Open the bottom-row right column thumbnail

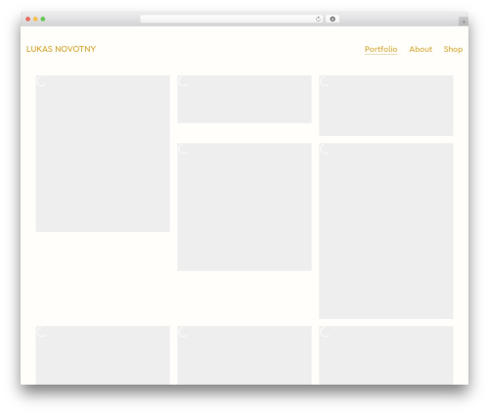coord(386,355)
